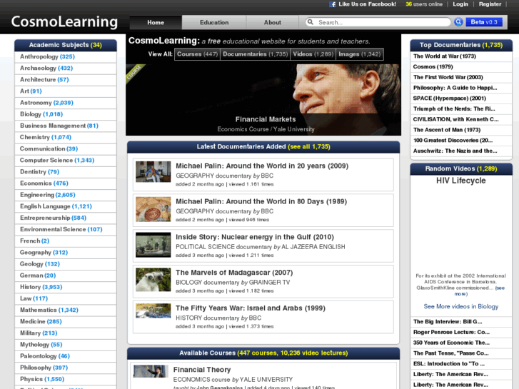Click the Financial Markets featured banner

click(x=263, y=100)
